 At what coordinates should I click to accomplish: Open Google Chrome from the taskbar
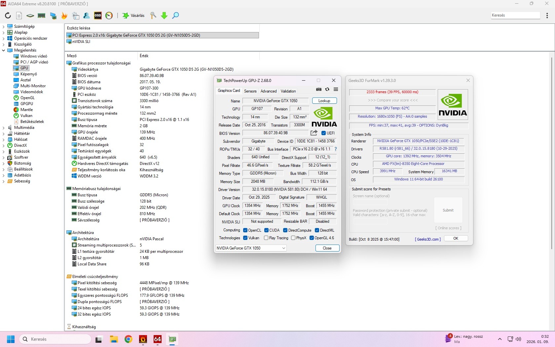pyautogui.click(x=129, y=339)
